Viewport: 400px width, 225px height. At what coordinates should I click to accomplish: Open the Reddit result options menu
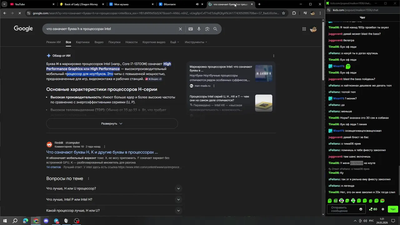[105, 147]
